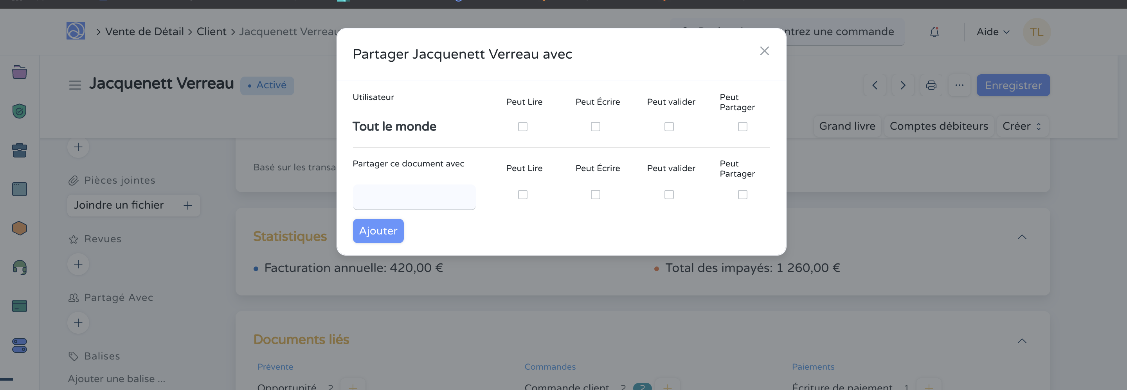Screen dimensions: 1127x390
Task: Click the attachment plus near Joindre un fichier
Action: [188, 205]
